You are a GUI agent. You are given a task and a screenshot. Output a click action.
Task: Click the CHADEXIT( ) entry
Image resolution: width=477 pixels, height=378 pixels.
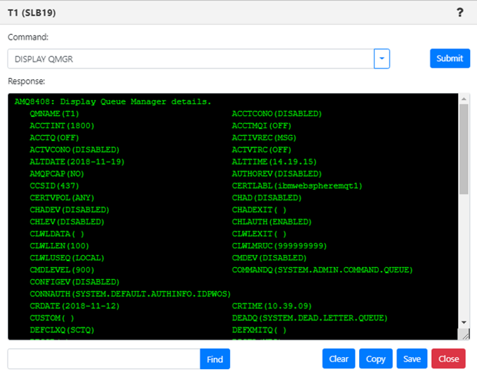(x=259, y=210)
